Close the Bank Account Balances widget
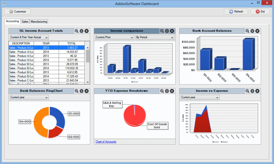274x164 pixels. pos(257,31)
